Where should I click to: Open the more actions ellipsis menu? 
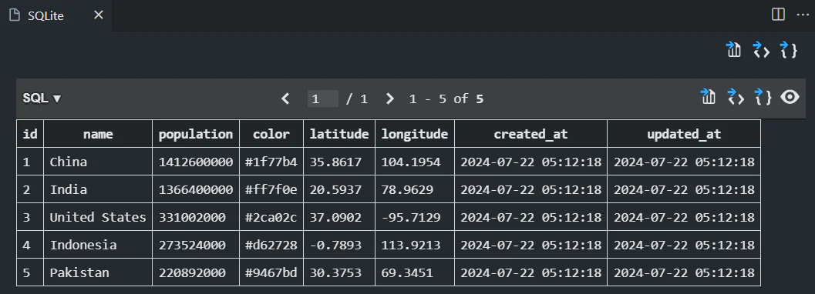(x=803, y=15)
